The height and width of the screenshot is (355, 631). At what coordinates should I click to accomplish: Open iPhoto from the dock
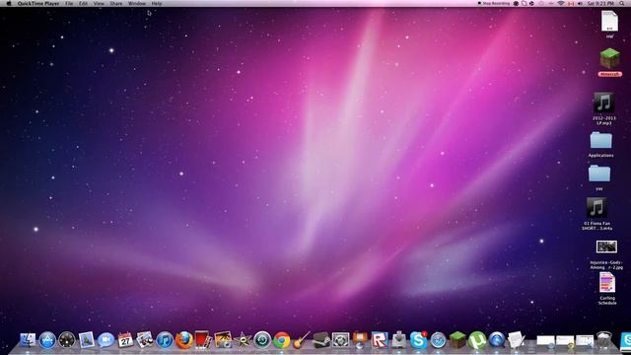223,340
